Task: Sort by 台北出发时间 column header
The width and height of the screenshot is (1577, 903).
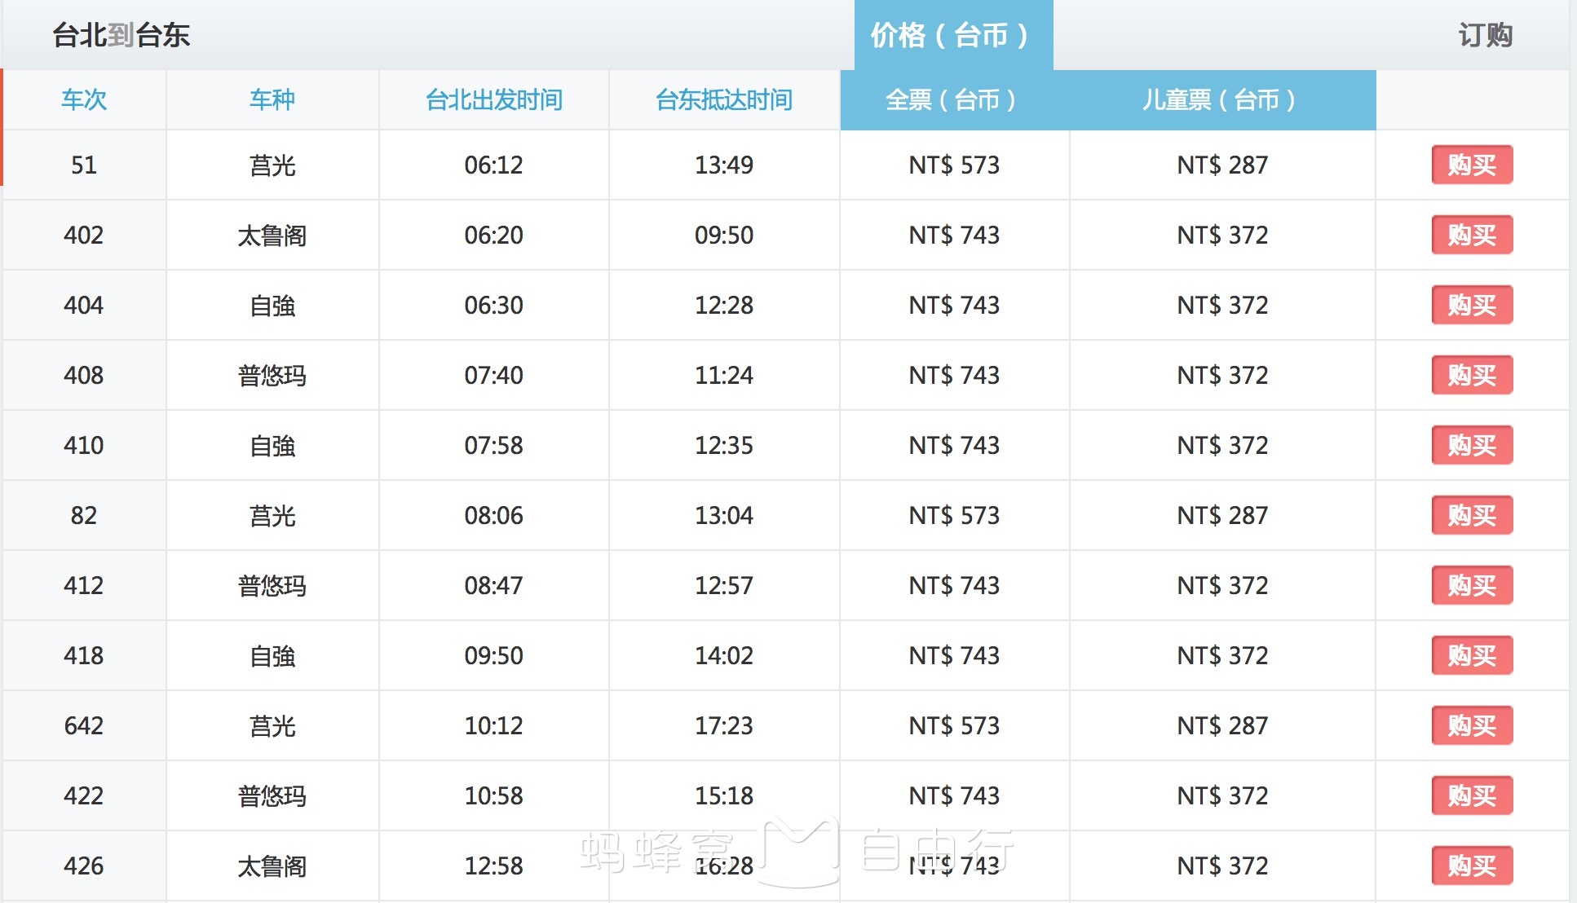Action: pos(493,99)
